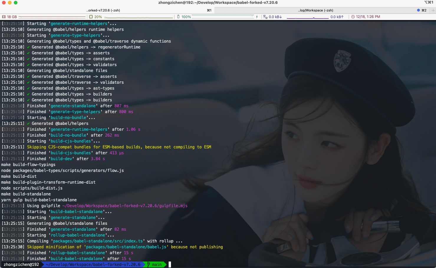This screenshot has width=436, height=268.
Task: Click the terminal cursor at the prompt
Action: coord(170,264)
